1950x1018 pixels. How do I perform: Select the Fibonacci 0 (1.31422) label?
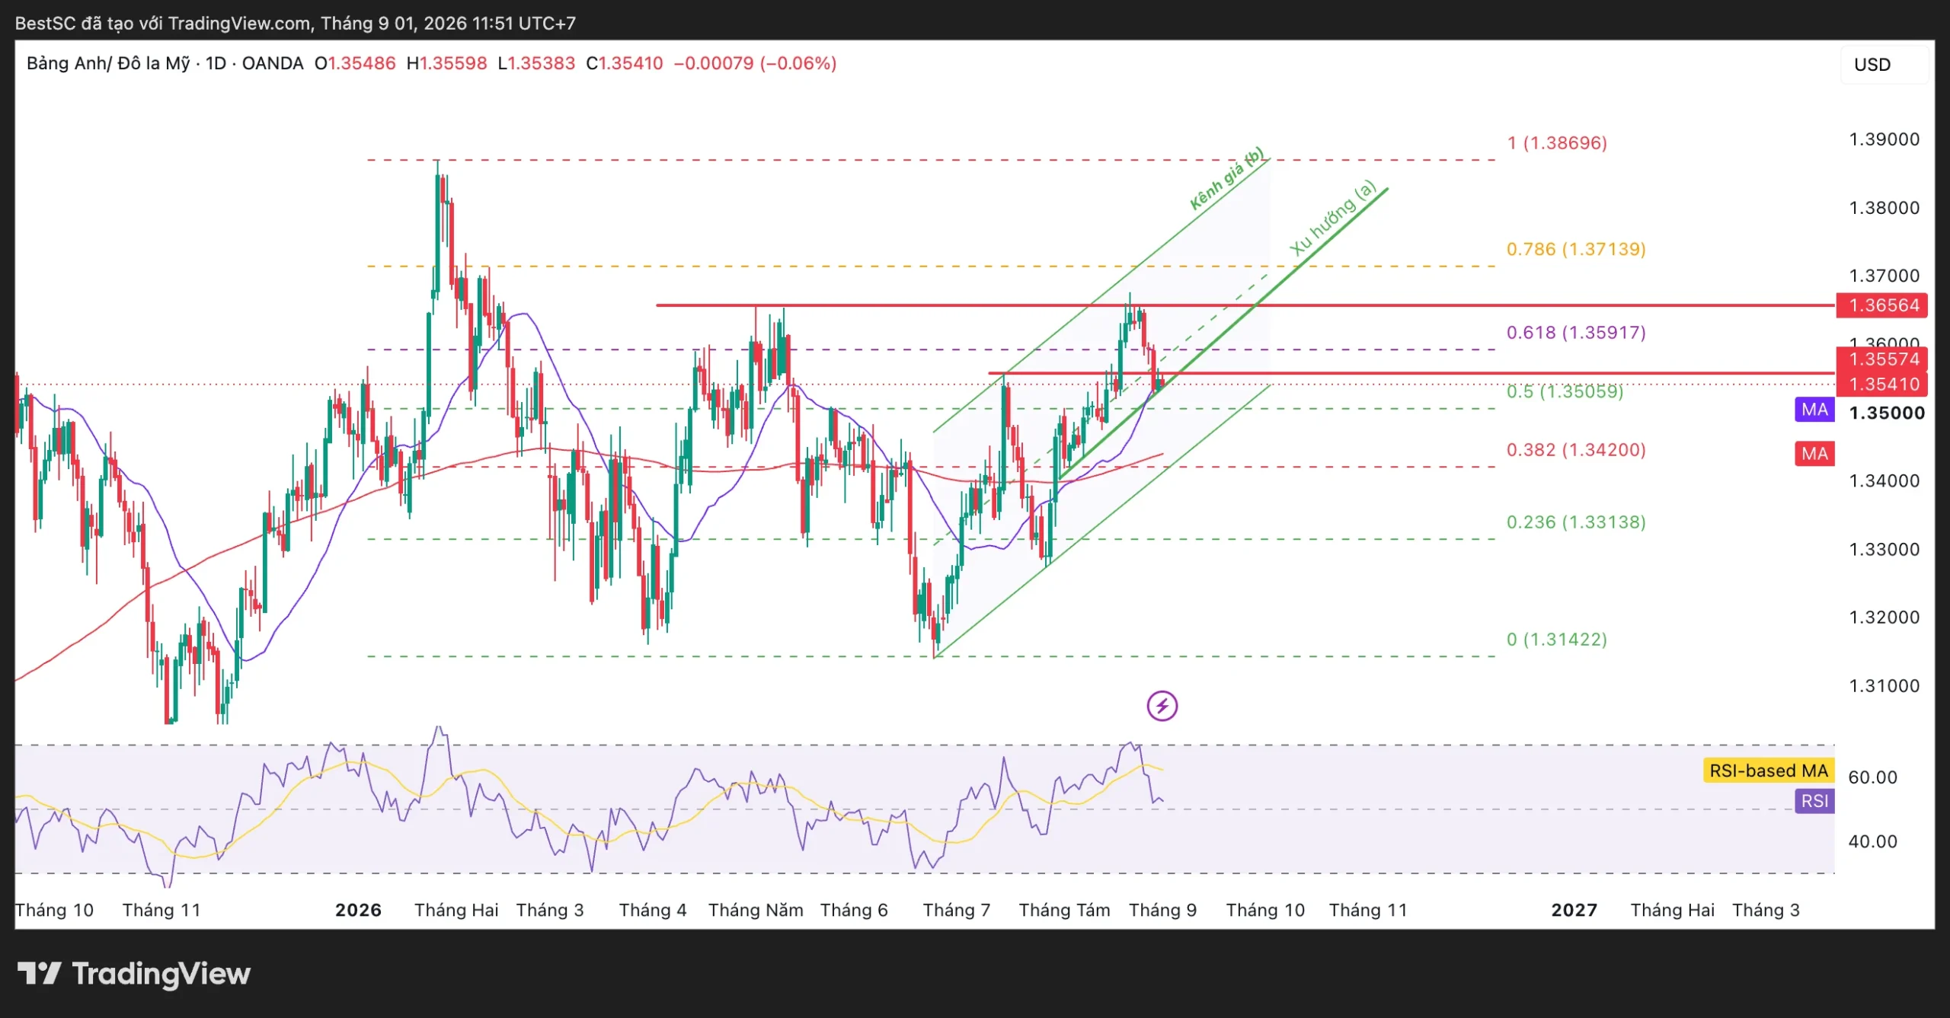[1557, 640]
